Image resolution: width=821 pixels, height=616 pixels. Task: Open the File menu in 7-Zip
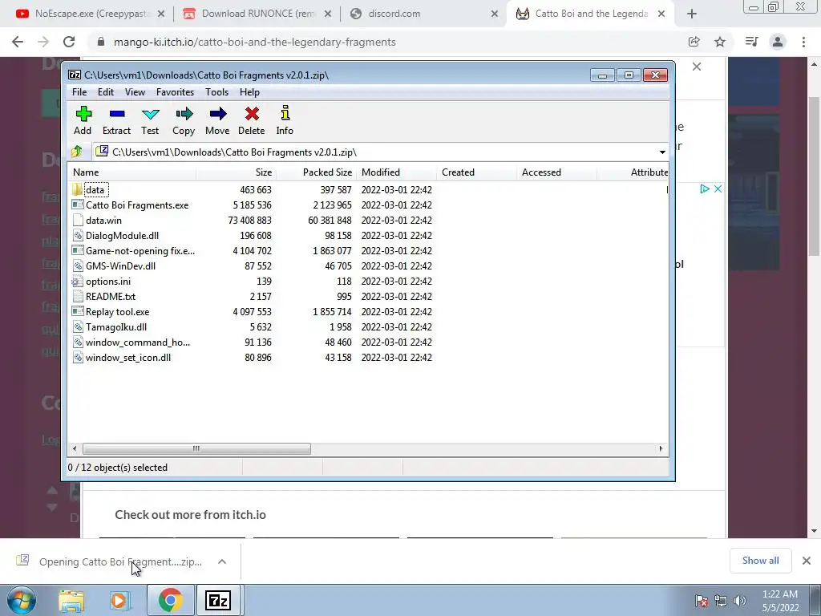[x=79, y=92]
